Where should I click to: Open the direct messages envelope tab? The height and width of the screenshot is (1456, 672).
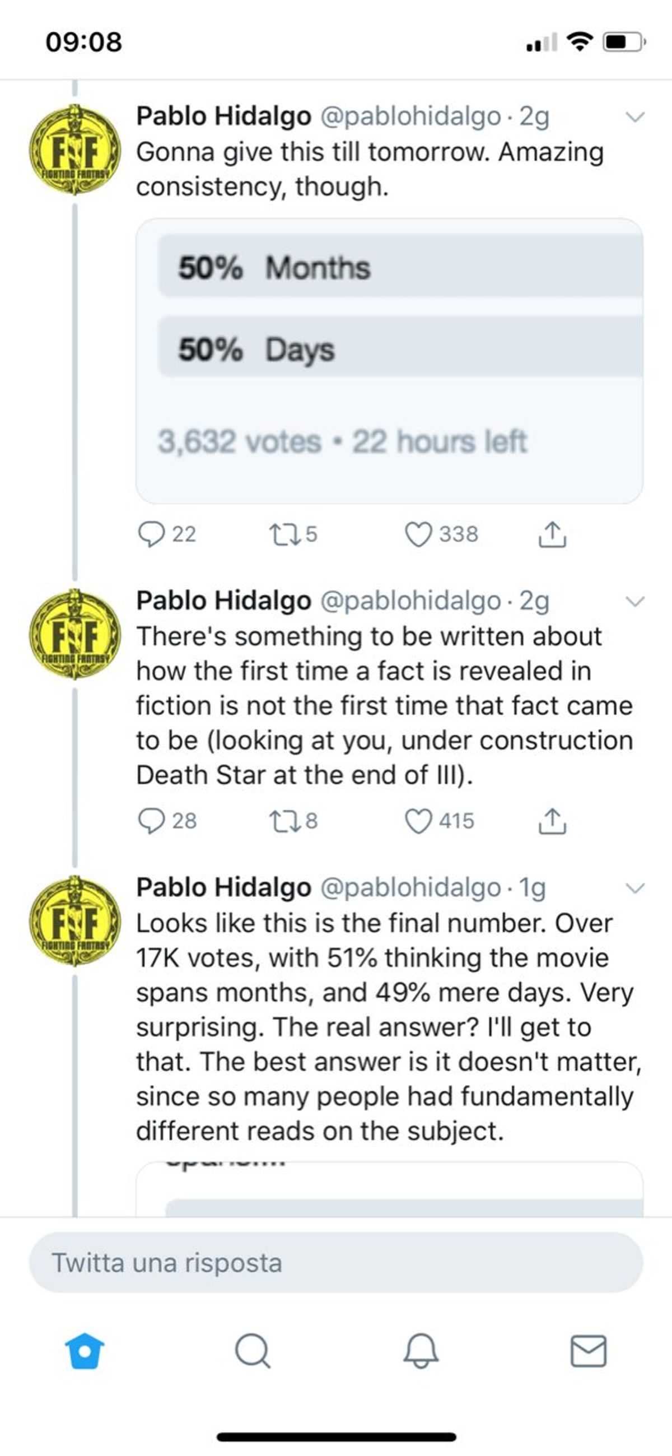589,1350
